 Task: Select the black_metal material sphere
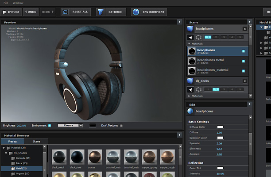(x=59, y=157)
